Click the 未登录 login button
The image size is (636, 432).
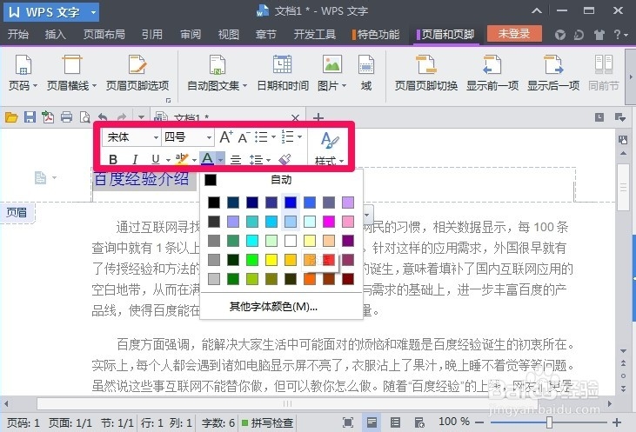coord(514,34)
